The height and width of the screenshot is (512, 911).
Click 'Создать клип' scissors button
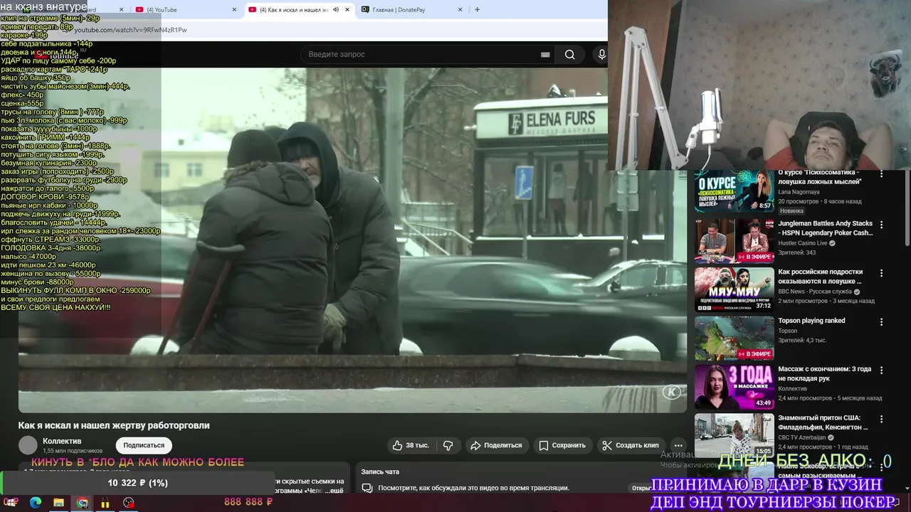point(631,445)
